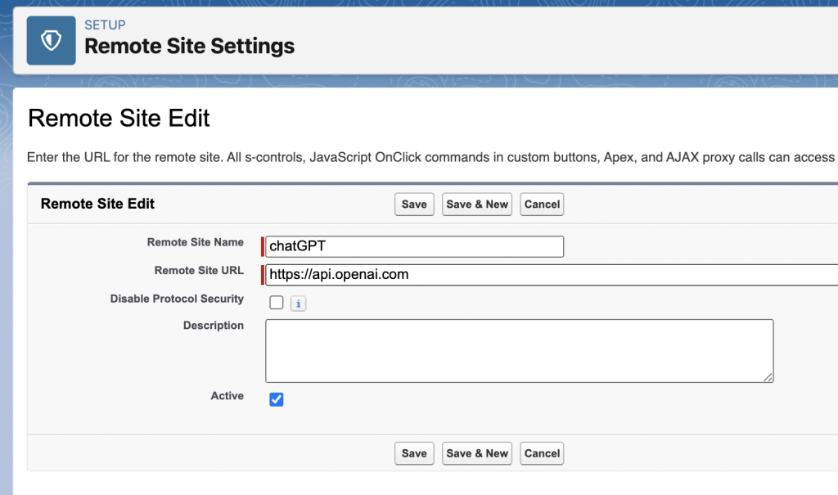Click the bottom Cancel button
The image size is (838, 495).
[542, 453]
